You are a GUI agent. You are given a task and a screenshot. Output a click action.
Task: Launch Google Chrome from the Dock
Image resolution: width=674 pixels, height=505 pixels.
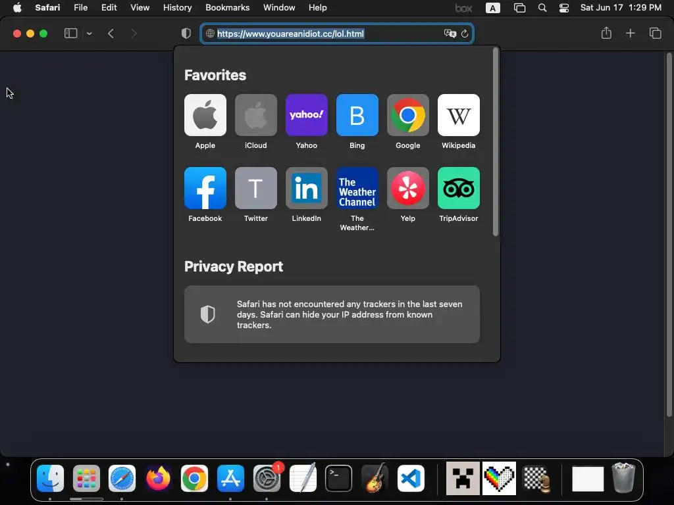point(194,479)
